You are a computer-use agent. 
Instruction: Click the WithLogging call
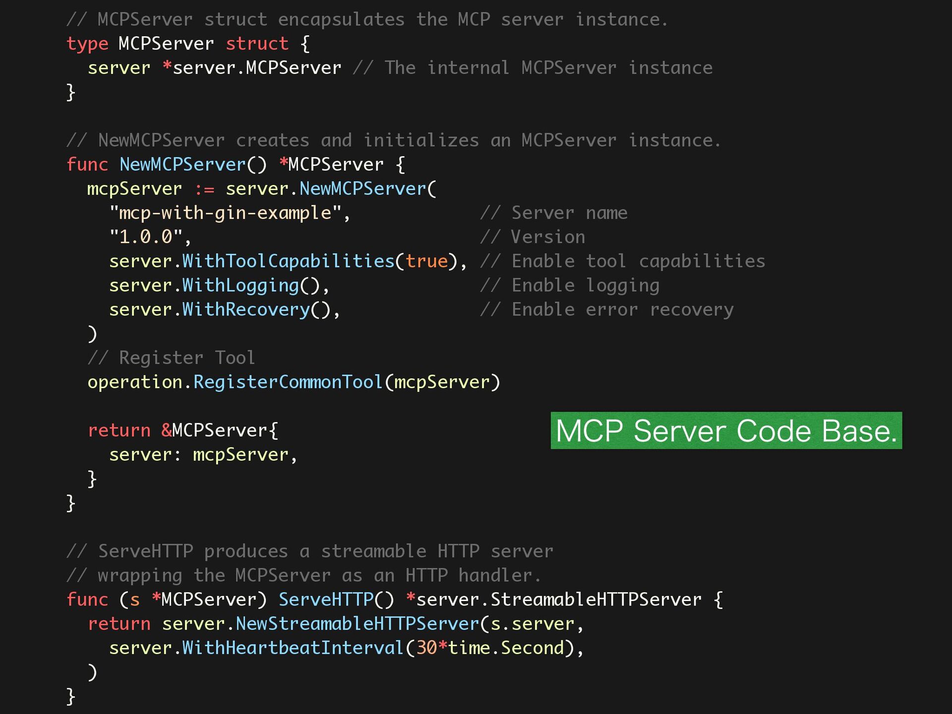click(x=240, y=286)
